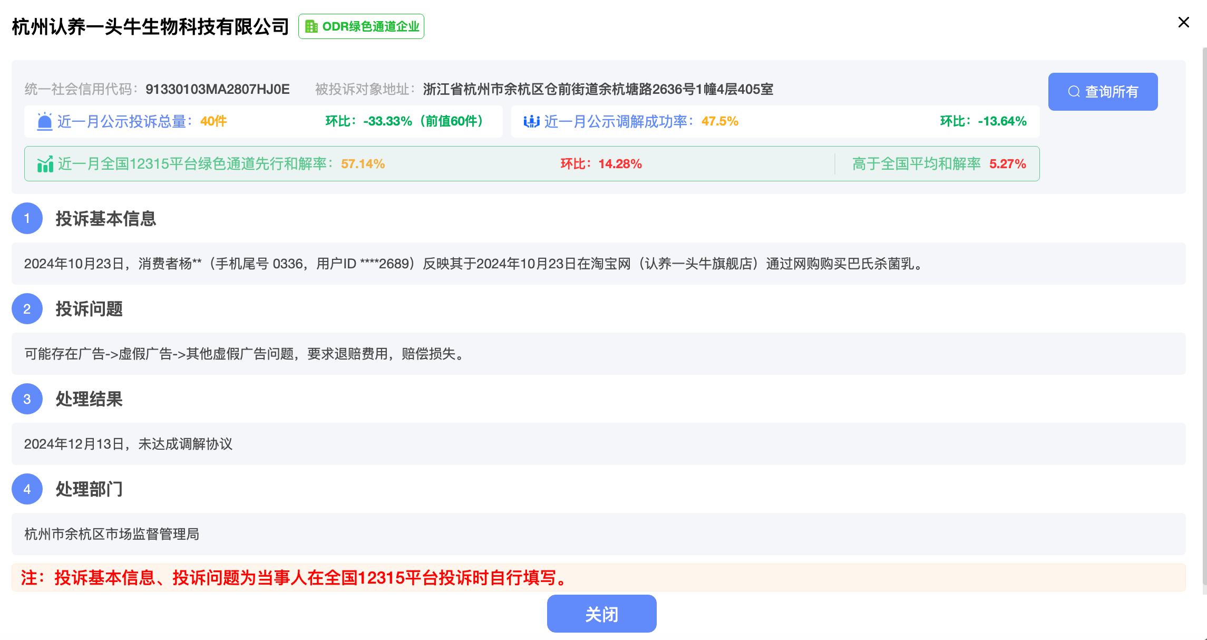Click the blue 关闭 button
Viewport: 1207px width, 640px height.
click(601, 614)
